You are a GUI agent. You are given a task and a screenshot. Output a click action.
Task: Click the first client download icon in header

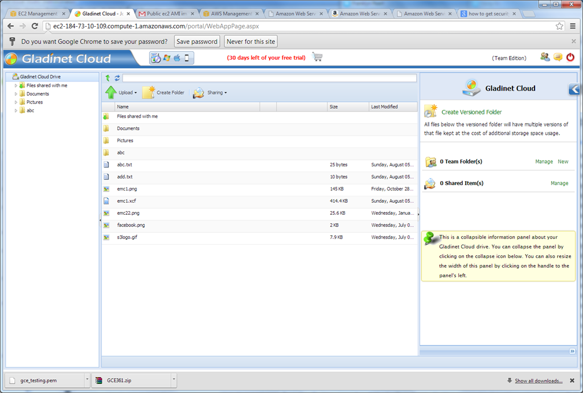click(156, 58)
